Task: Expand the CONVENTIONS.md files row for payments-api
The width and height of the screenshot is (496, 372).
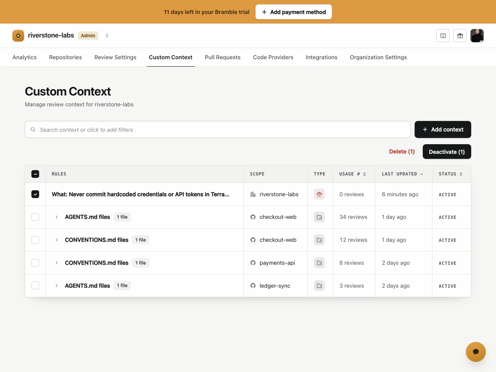Action: tap(56, 263)
